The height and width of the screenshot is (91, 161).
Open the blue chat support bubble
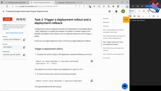point(125,86)
